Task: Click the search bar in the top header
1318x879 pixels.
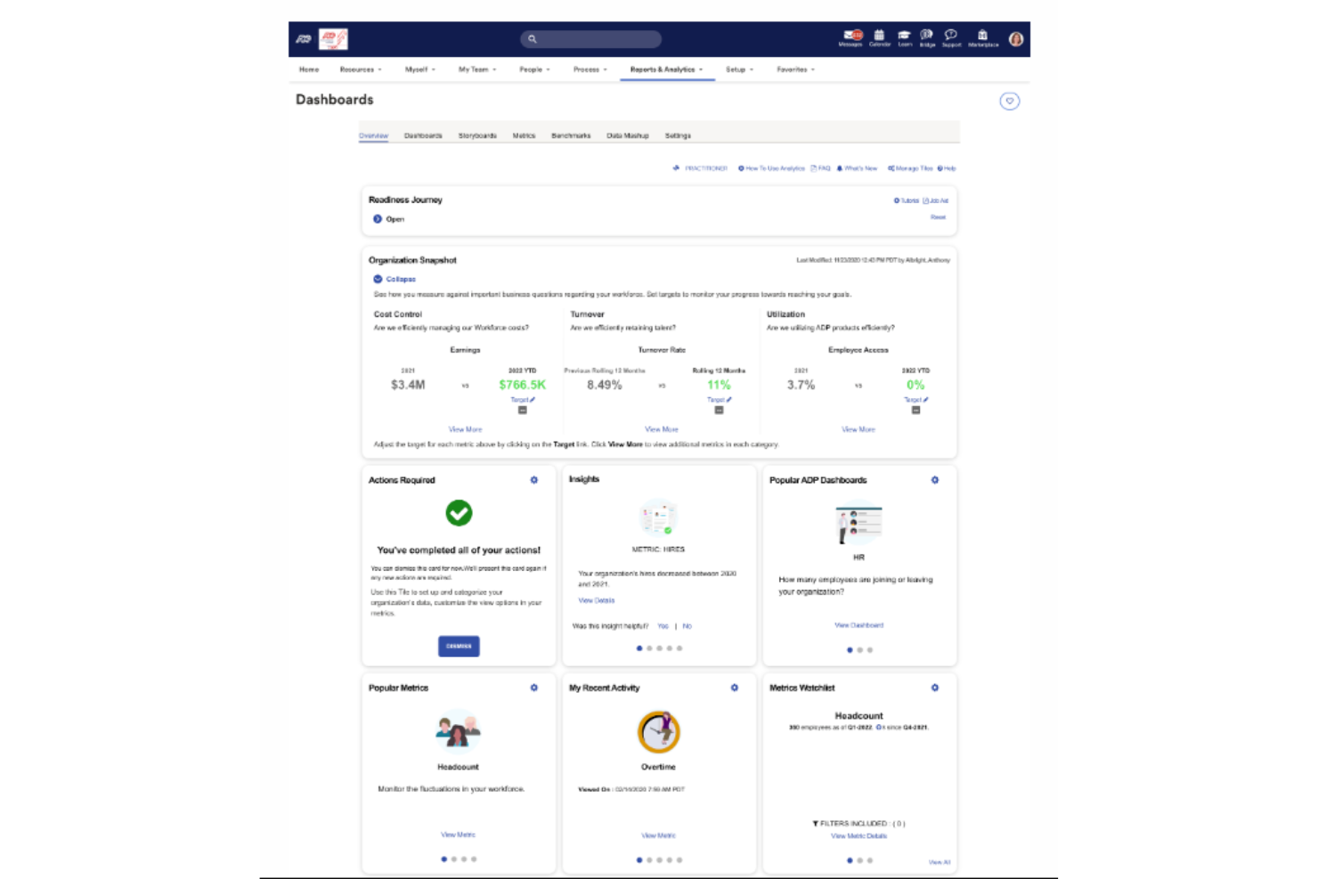Action: [591, 38]
